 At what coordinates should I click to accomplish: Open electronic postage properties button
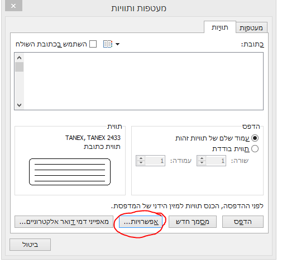pos(64,222)
